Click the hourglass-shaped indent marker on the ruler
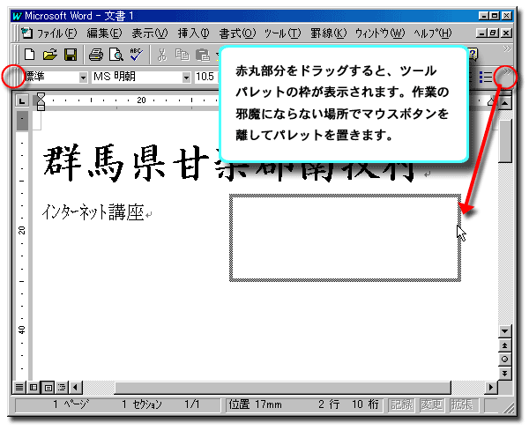 41,101
